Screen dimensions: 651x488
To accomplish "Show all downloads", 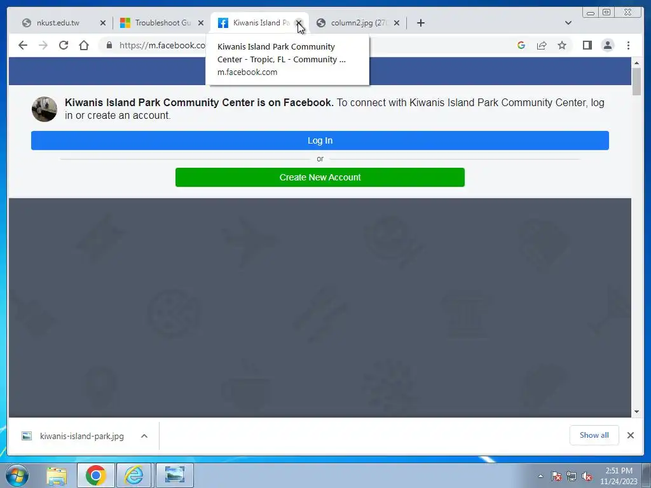I will 594,435.
